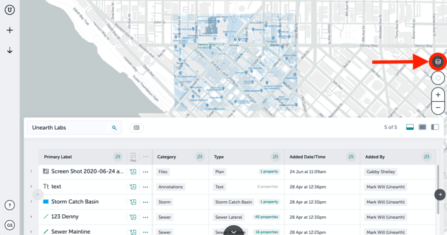Open the 123 Denny item

(65, 216)
